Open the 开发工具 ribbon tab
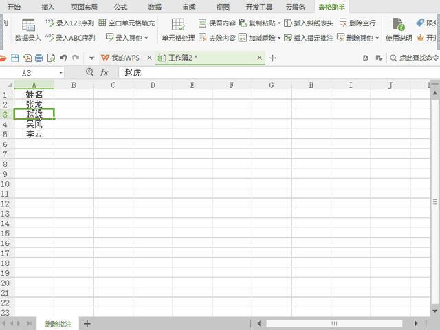Viewport: 440px width, 330px height. tap(259, 7)
